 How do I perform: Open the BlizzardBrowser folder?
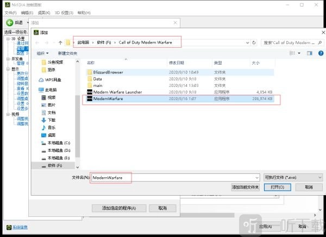pyautogui.click(x=108, y=72)
